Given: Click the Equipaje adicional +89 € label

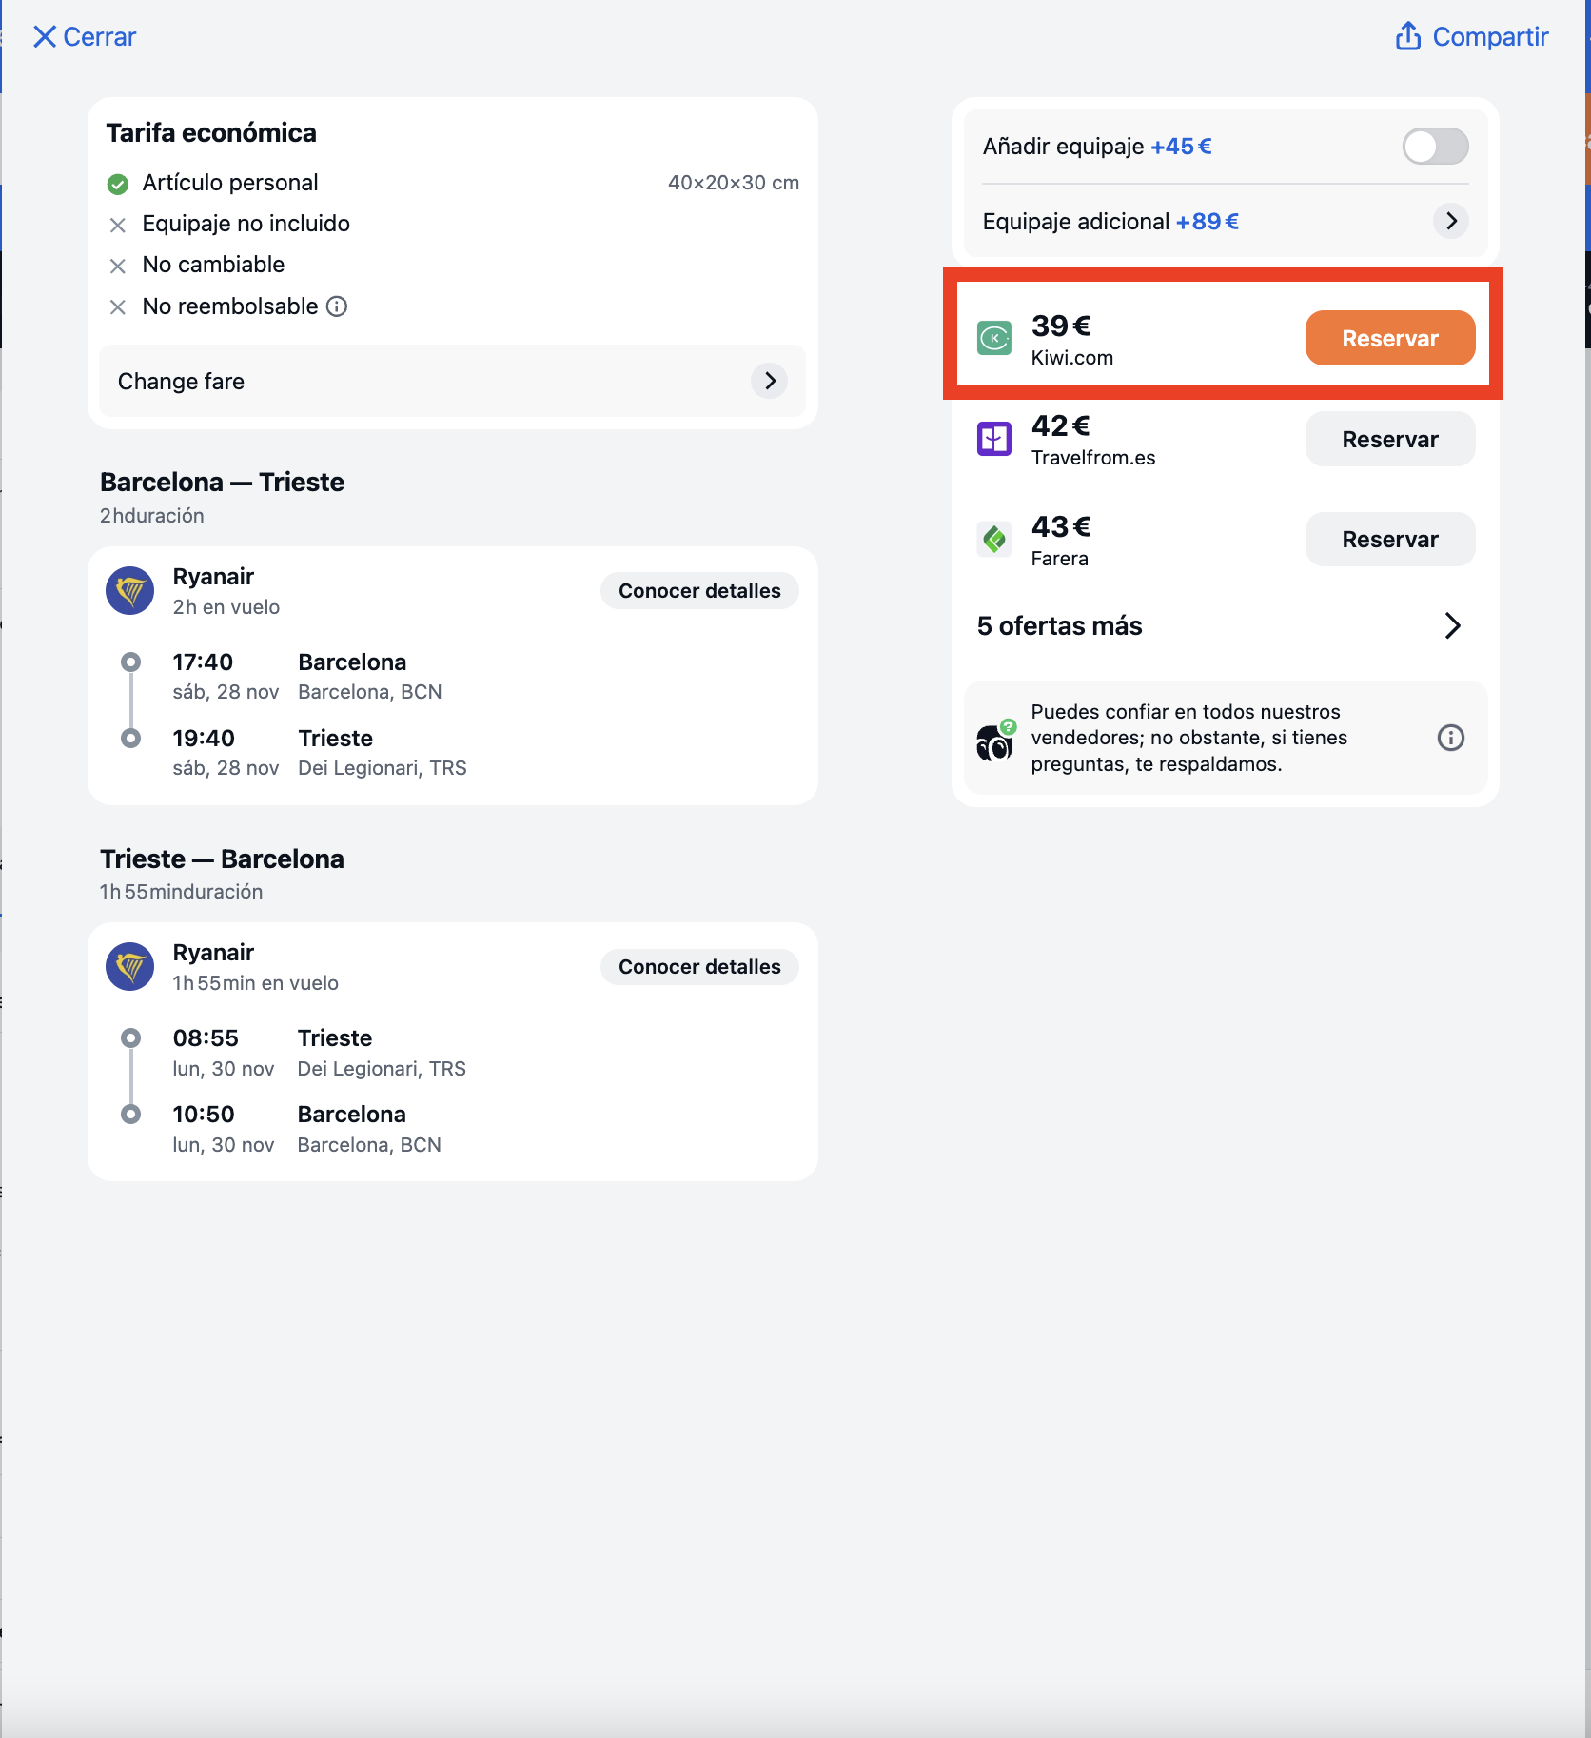Looking at the screenshot, I should click(1110, 221).
